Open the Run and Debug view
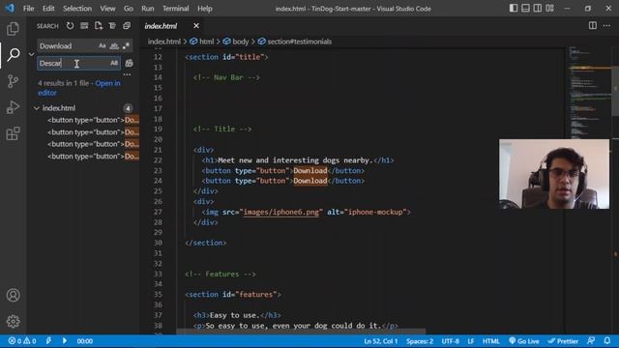 [13, 107]
